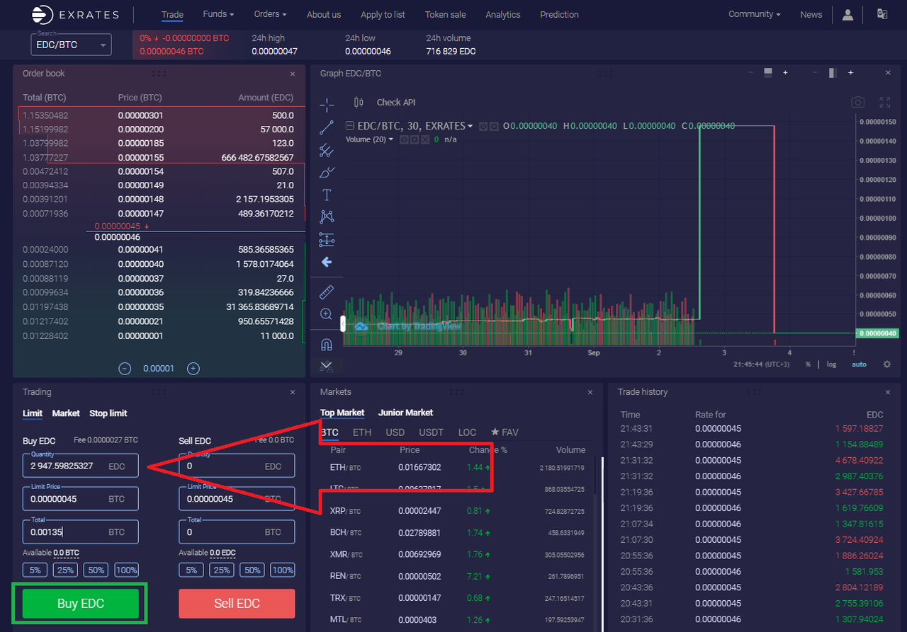Switch chart to fullscreen mode

click(884, 102)
